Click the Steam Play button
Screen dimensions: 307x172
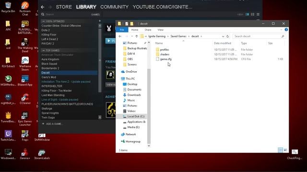110,41
